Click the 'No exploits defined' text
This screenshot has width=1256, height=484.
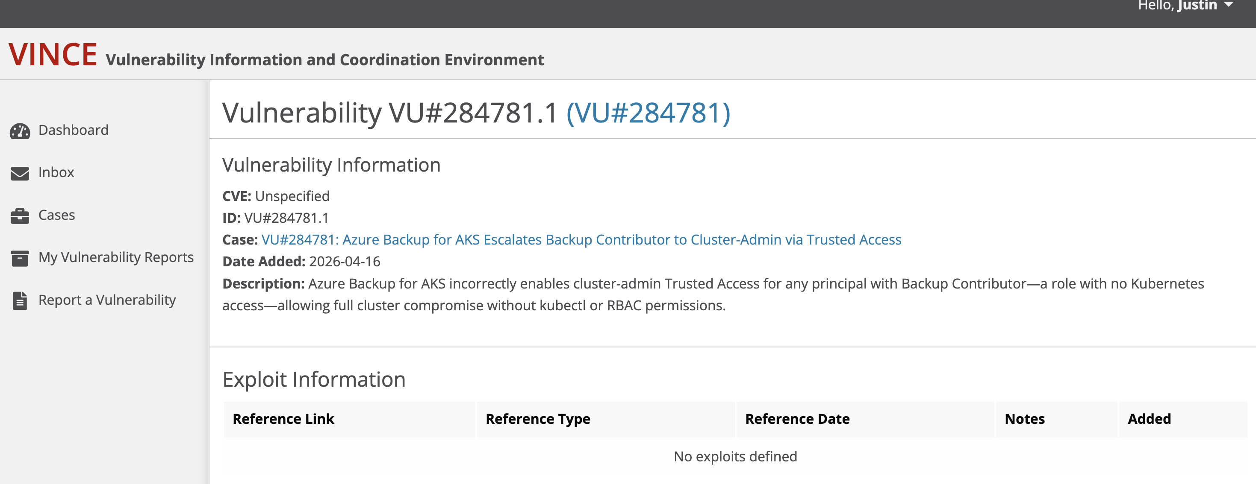tap(735, 456)
